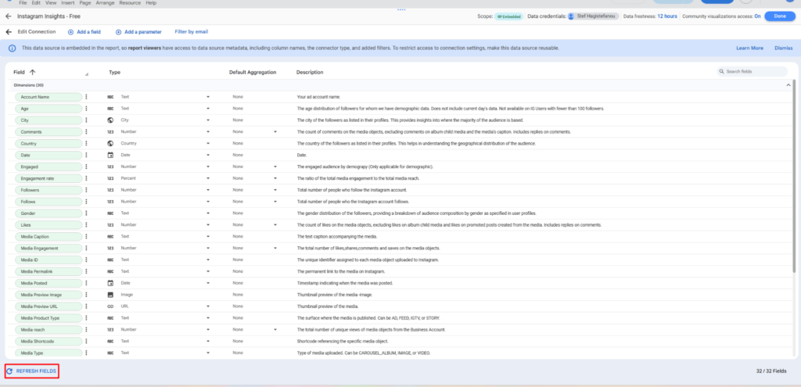
Task: Click image type icon for Media Preview Image
Action: pos(110,295)
